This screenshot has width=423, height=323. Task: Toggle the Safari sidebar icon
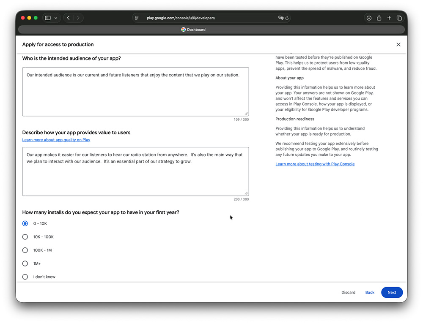48,18
